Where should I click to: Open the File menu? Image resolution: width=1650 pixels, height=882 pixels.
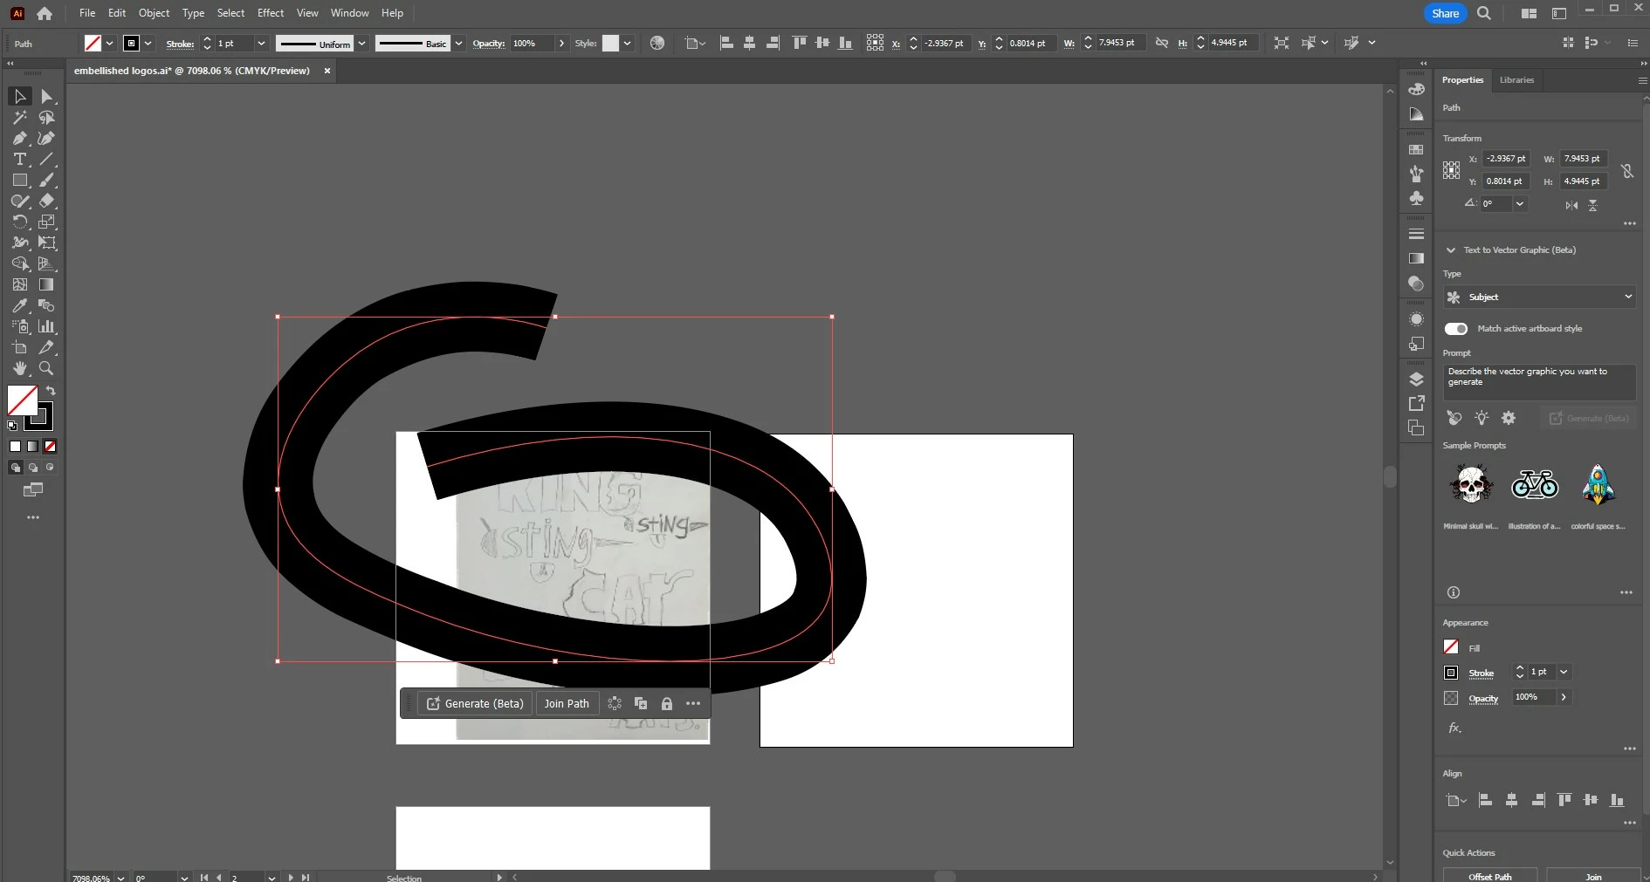coord(87,13)
